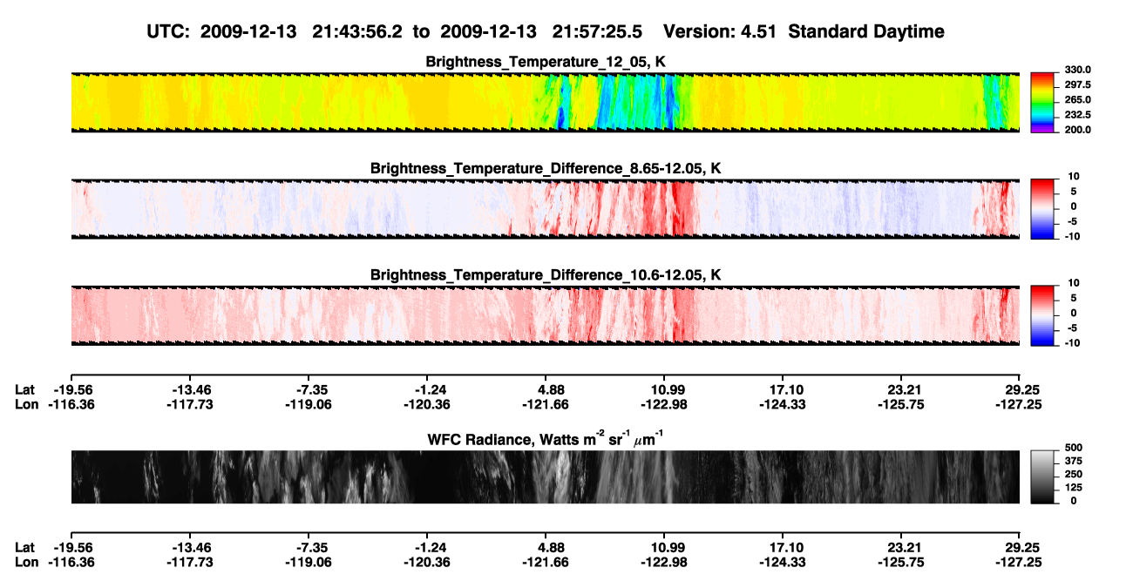Click latitude 23.21 on the bottom axis

tap(901, 548)
